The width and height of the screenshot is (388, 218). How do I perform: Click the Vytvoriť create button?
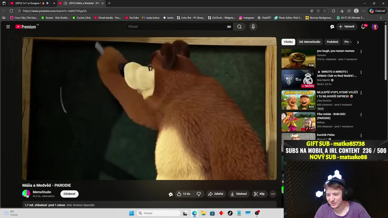click(346, 27)
